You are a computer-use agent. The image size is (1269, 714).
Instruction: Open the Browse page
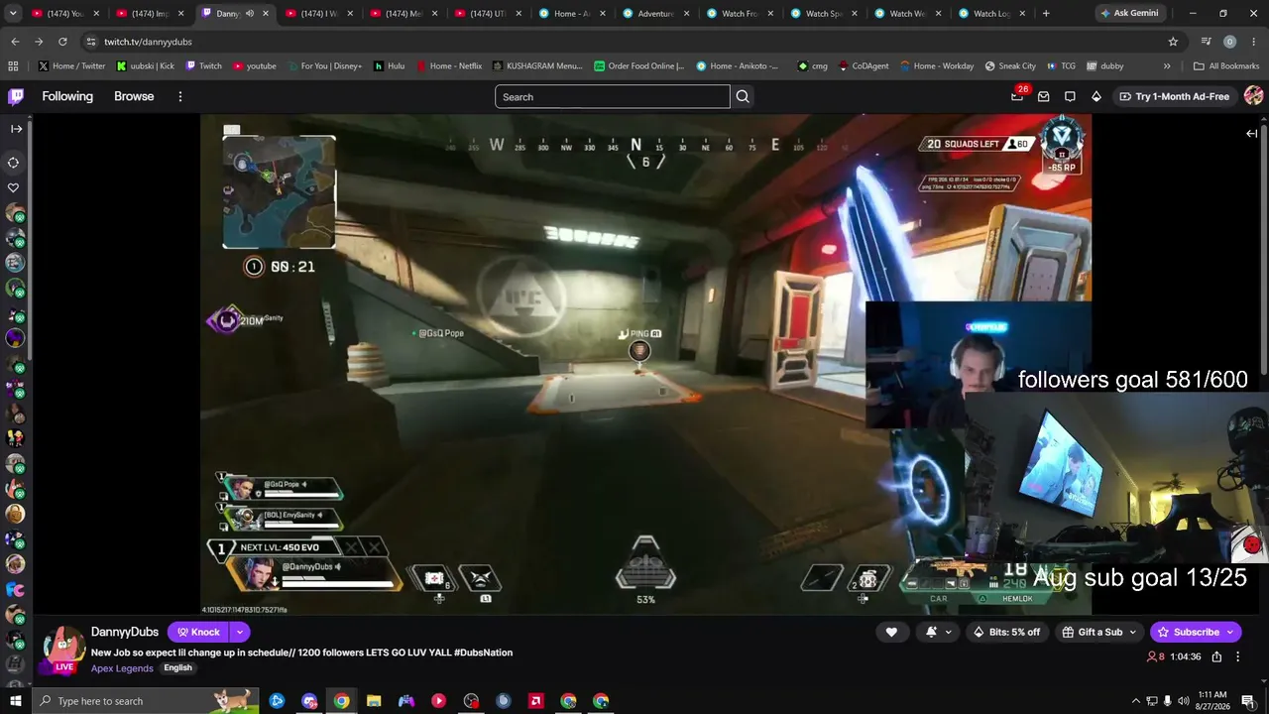tap(134, 96)
